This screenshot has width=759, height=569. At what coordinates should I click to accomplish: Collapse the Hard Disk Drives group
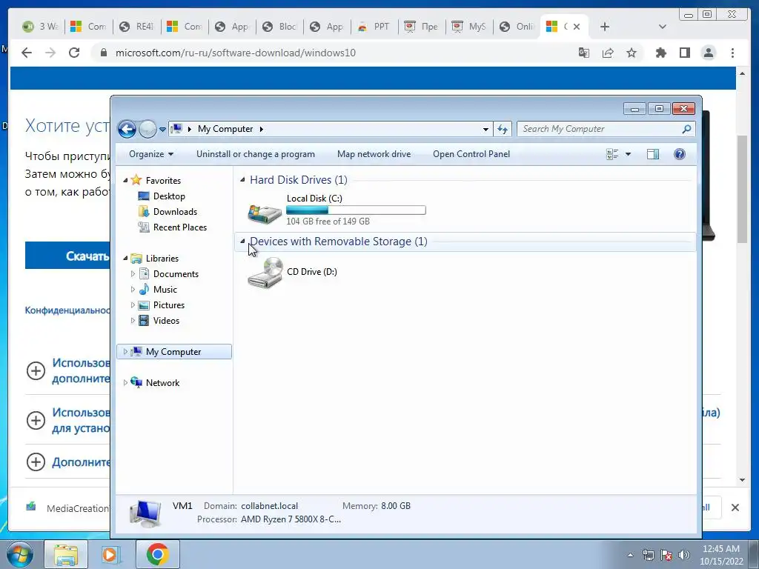(242, 180)
